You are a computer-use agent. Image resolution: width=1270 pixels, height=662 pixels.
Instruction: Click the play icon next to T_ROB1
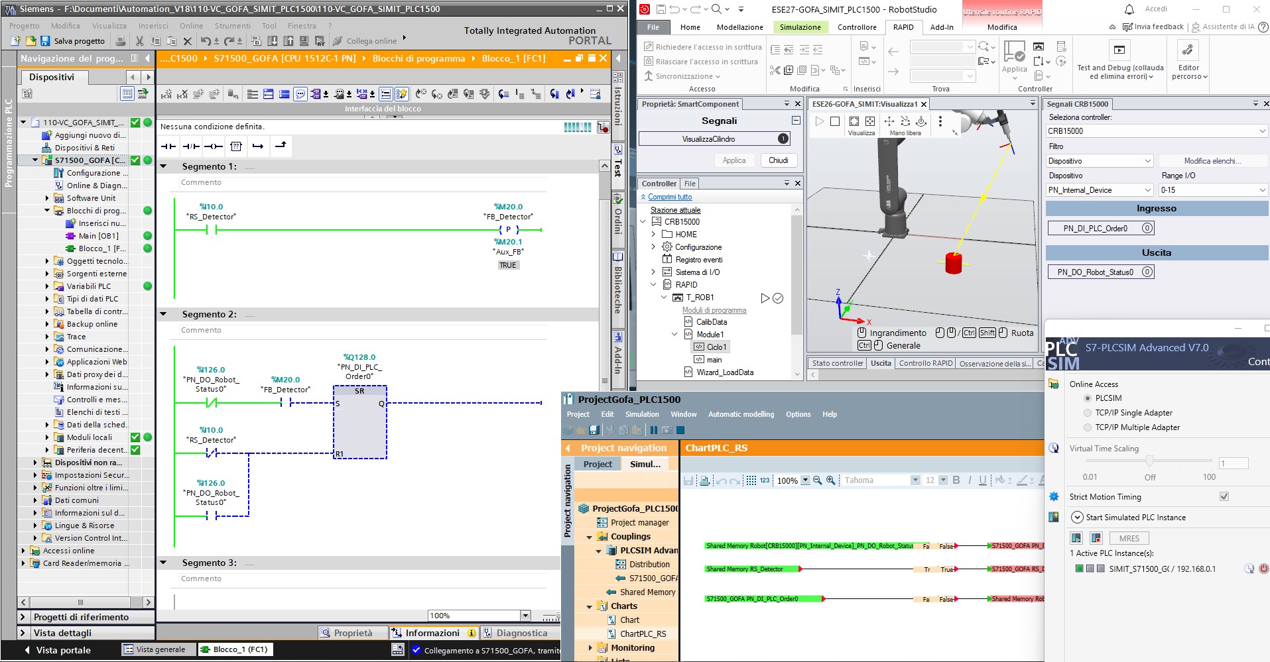pyautogui.click(x=765, y=298)
